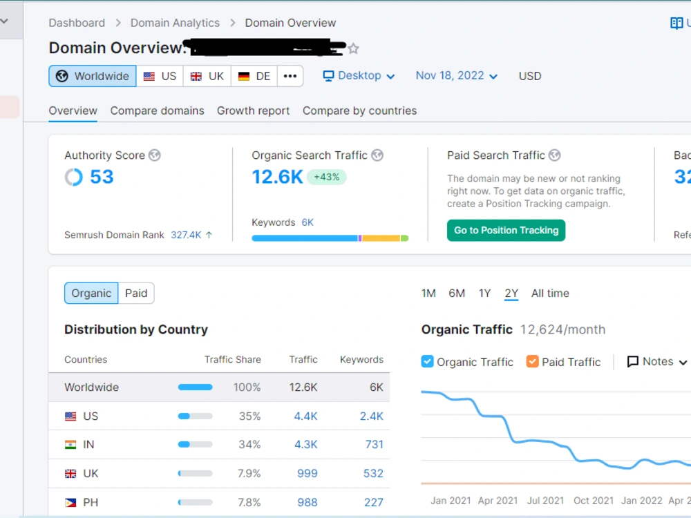Select the Worldwide database button
Viewport: 691px width, 518px height.
93,76
